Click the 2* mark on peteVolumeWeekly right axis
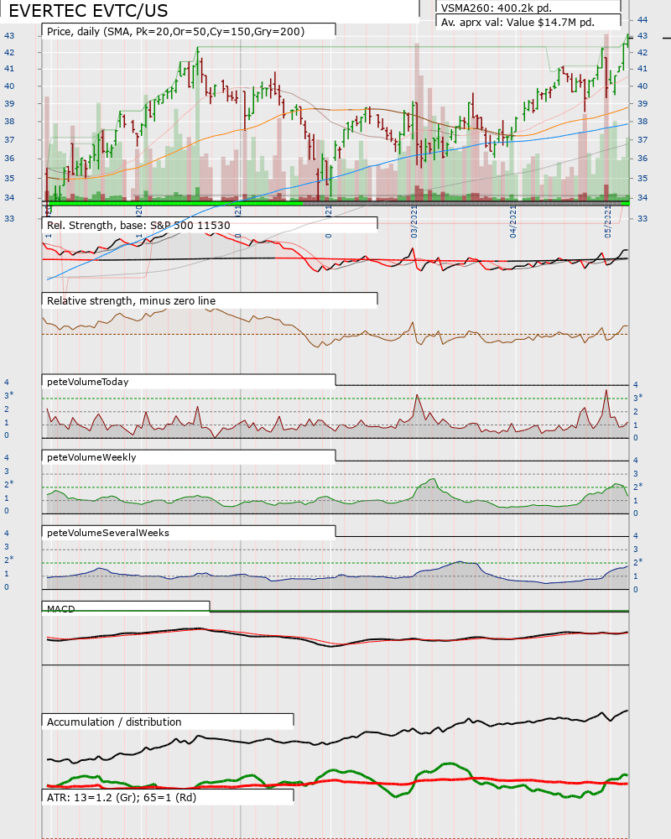 (637, 487)
